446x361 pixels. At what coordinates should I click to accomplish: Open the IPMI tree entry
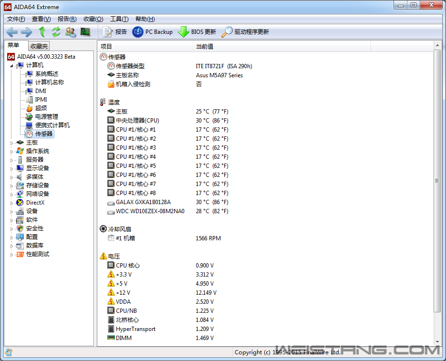click(x=41, y=100)
